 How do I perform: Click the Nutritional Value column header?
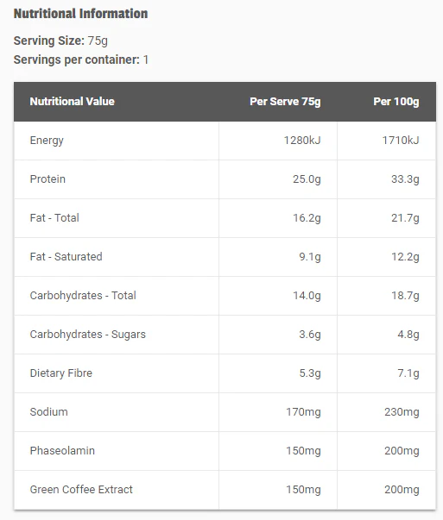(x=72, y=102)
